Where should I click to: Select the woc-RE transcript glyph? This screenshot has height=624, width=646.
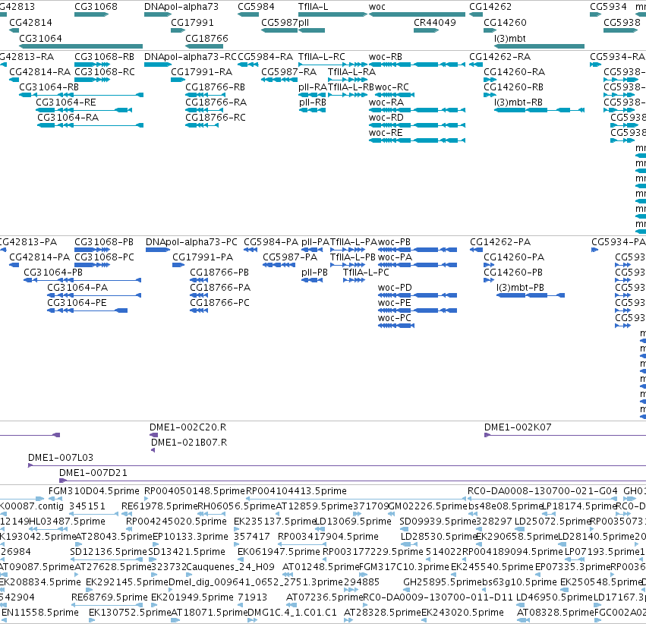tap(417, 140)
